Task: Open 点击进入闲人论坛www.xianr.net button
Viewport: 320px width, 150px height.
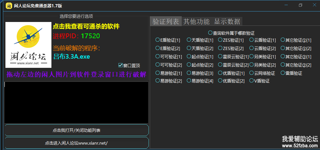Action: point(77,143)
